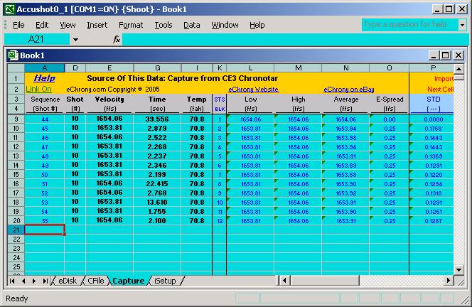Switch to the iSetup sheet tab
The height and width of the screenshot is (307, 472).
click(165, 281)
